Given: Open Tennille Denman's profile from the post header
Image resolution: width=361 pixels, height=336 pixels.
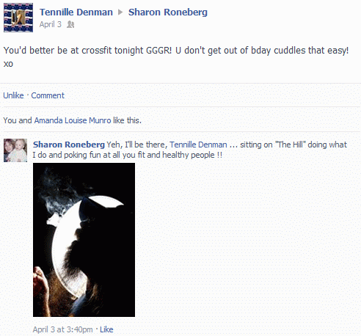Looking at the screenshot, I should [x=76, y=12].
